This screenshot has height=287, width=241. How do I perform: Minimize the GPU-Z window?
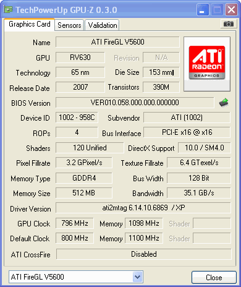click(203, 9)
